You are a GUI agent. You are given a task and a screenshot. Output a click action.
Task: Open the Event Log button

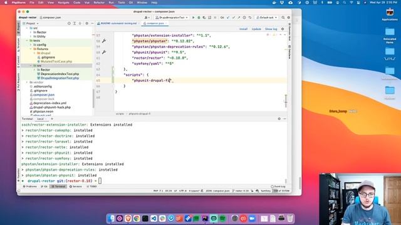(x=278, y=186)
